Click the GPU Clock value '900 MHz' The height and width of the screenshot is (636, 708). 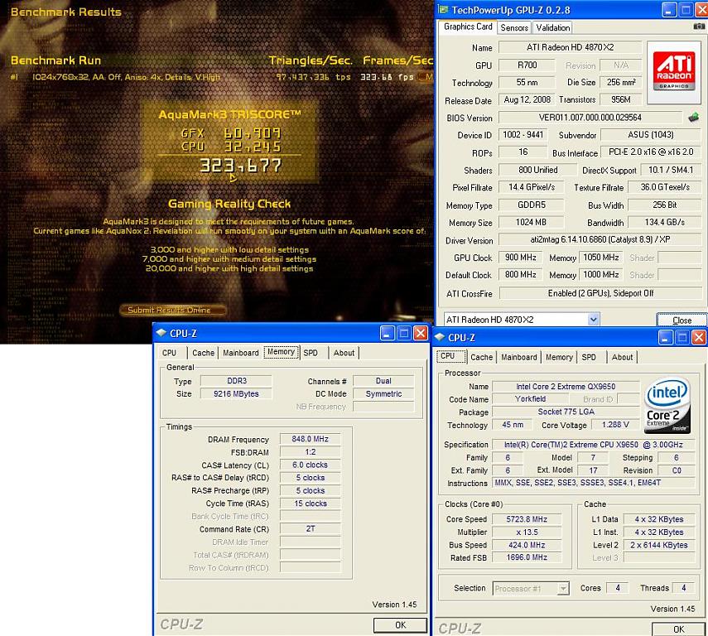point(520,258)
